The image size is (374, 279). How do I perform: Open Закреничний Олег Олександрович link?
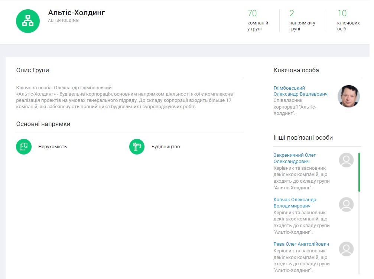(295, 158)
